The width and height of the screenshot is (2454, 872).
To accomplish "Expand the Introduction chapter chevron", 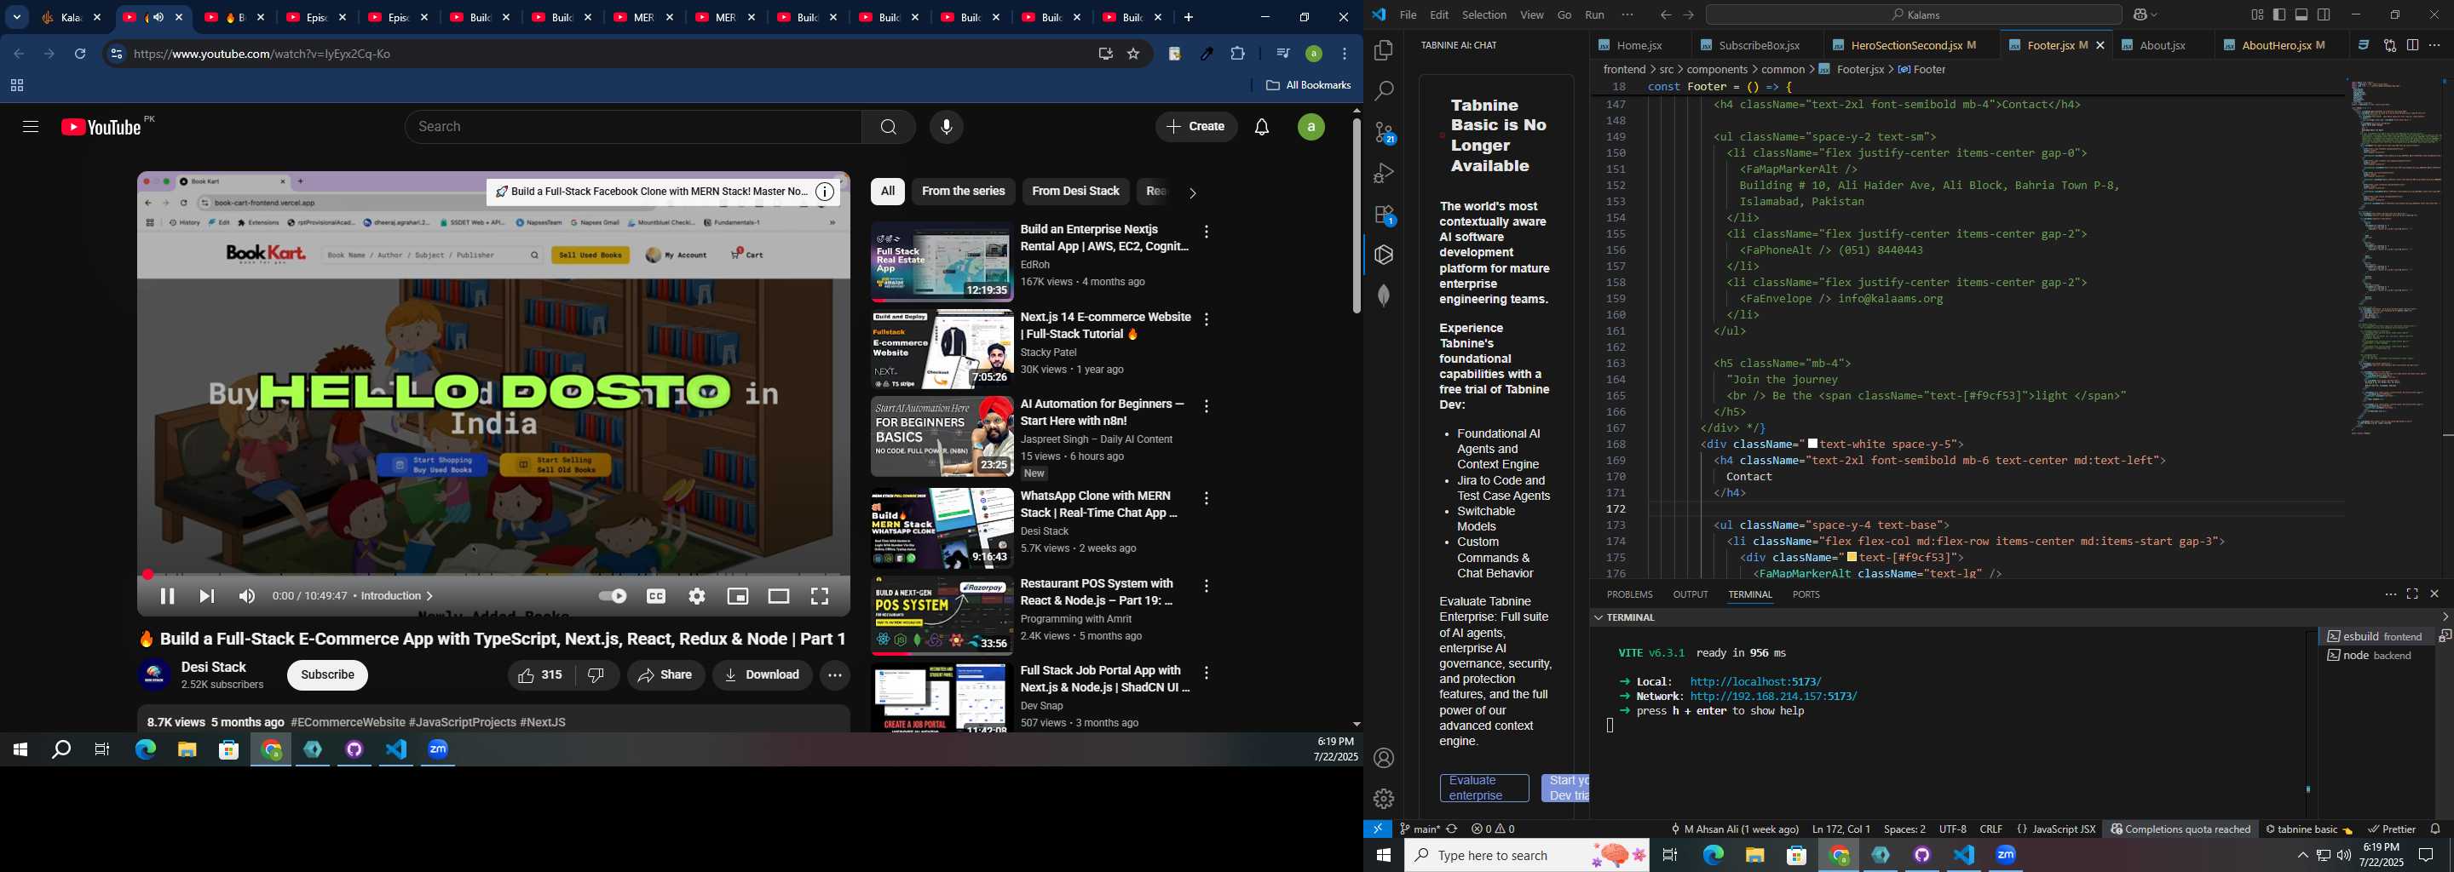I will tap(429, 596).
